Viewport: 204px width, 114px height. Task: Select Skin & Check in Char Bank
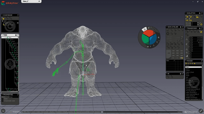pos(9,25)
